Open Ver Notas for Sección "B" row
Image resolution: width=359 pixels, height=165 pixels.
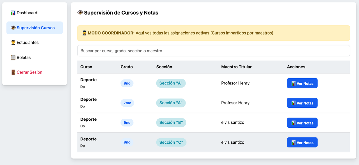coord(302,123)
